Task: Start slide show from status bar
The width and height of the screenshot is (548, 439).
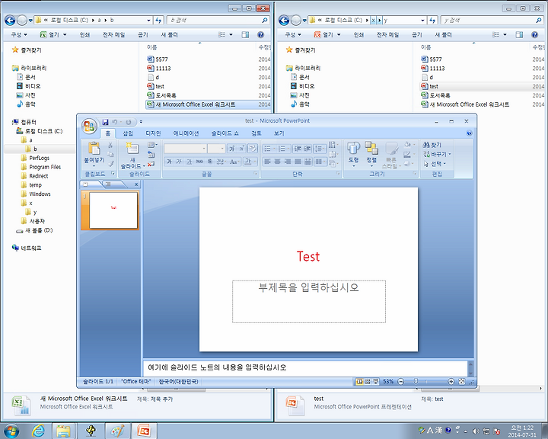Action: pyautogui.click(x=376, y=382)
